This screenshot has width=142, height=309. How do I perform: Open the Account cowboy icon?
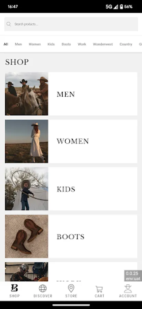click(128, 288)
